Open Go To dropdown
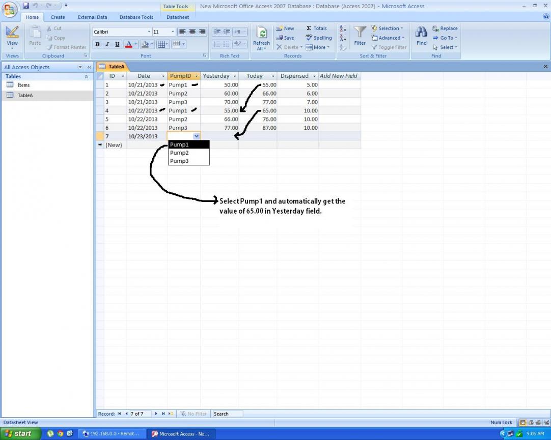The width and height of the screenshot is (551, 440). click(445, 38)
